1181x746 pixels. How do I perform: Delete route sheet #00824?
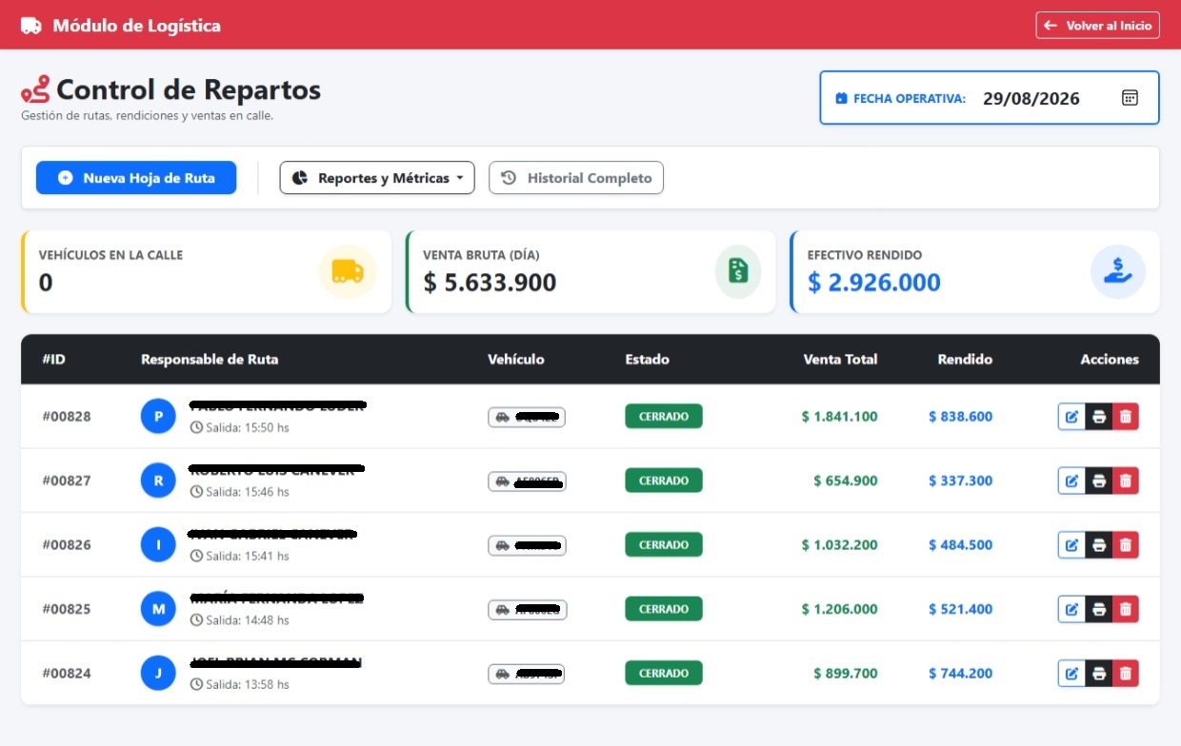click(x=1126, y=674)
